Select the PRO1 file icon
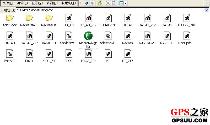Screen dimensions: 210x125 pos(29,54)
